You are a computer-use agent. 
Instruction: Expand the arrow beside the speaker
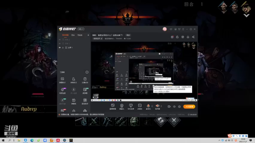(x=161, y=106)
